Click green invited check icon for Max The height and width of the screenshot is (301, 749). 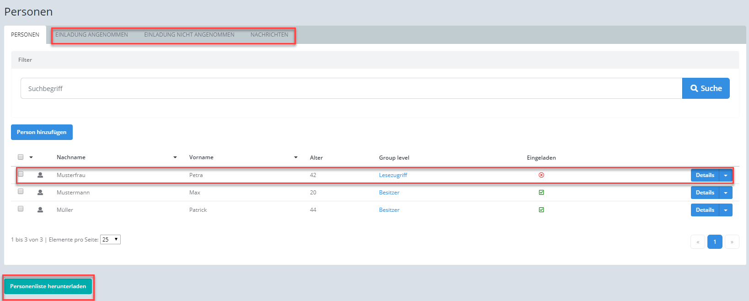(541, 193)
